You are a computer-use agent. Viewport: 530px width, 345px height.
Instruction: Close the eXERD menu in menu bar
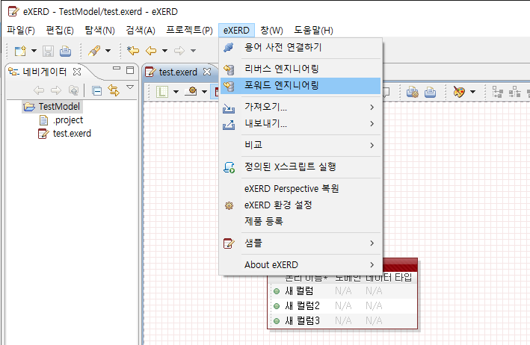[236, 31]
